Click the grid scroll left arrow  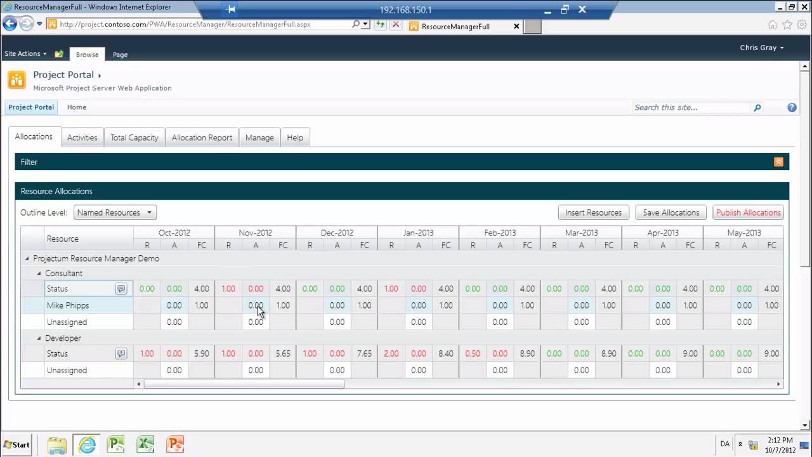139,384
